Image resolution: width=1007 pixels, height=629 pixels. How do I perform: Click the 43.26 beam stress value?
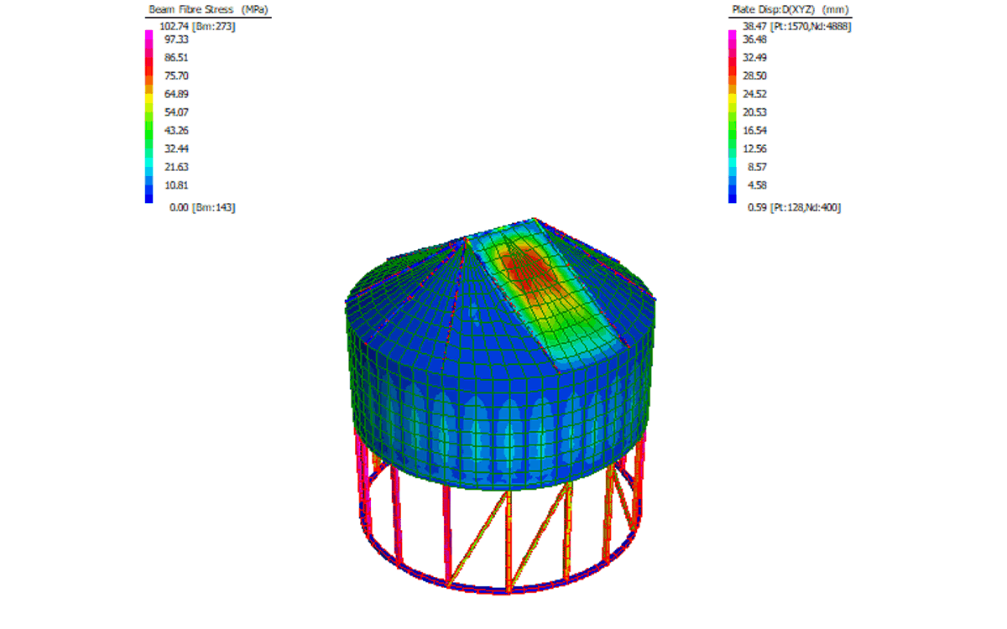176,130
